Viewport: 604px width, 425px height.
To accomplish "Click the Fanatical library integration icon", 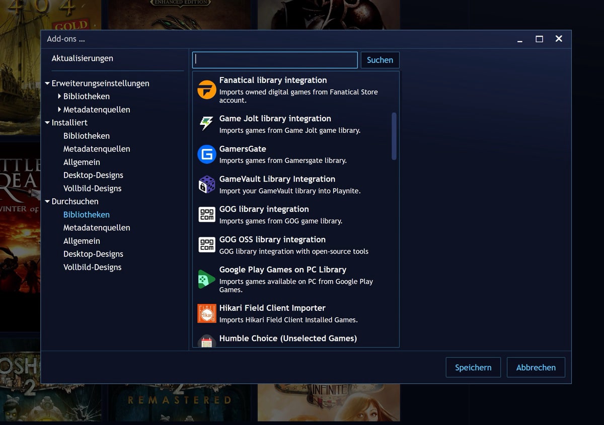I will [x=206, y=90].
